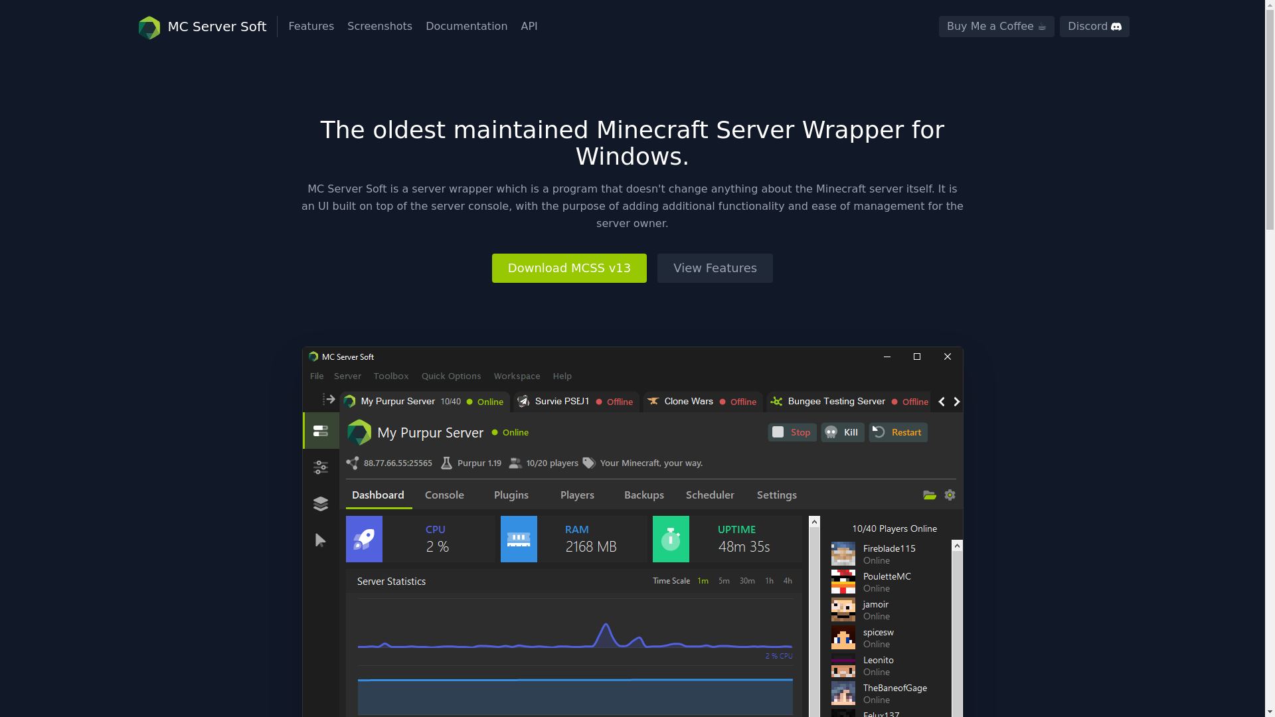Click Fireblade115 player avatar
This screenshot has width=1275, height=717.
[x=843, y=554]
